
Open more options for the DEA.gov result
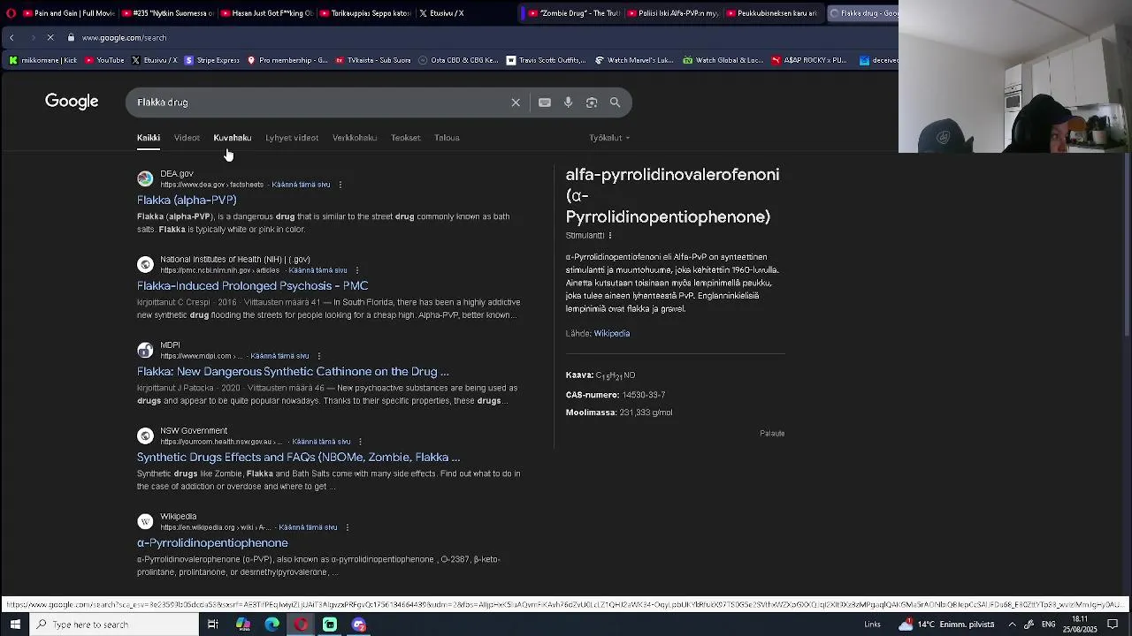tap(340, 185)
